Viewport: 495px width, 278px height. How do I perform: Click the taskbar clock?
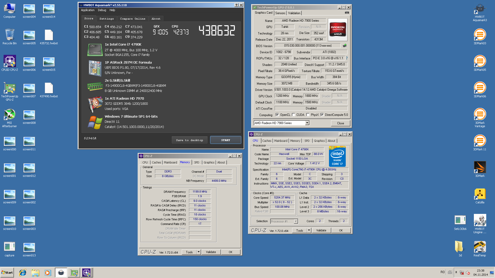480,273
